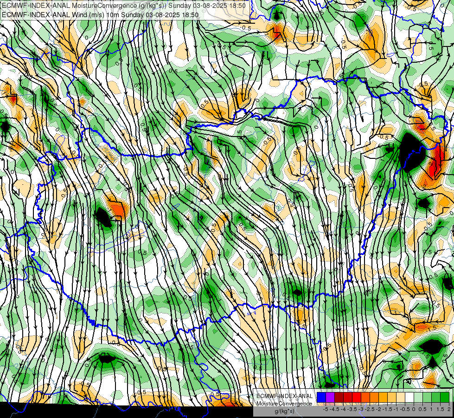Click the purple legend swatch
Image resolution: width=454 pixels, height=418 pixels.
(x=330, y=397)
